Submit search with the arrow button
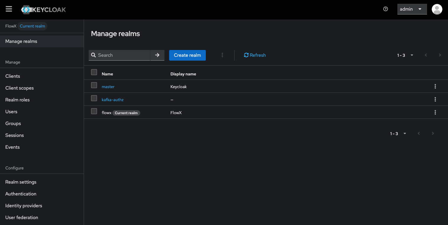Viewport: 448px width, 225px height. (x=157, y=55)
